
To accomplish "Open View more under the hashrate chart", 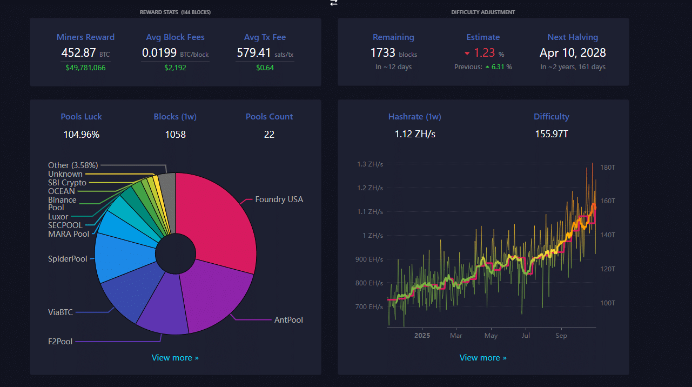I will [x=483, y=357].
